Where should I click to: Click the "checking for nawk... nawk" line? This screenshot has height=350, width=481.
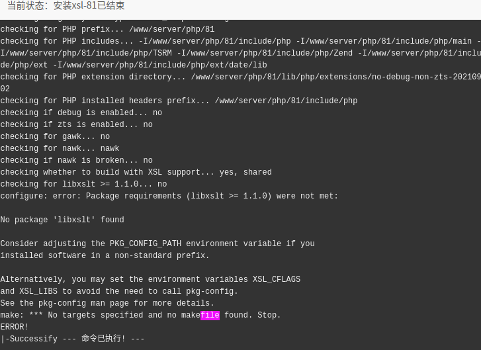(60, 148)
